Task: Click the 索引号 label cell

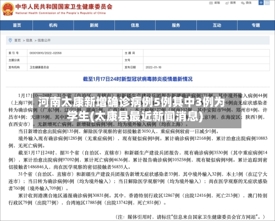Action: point(16,53)
